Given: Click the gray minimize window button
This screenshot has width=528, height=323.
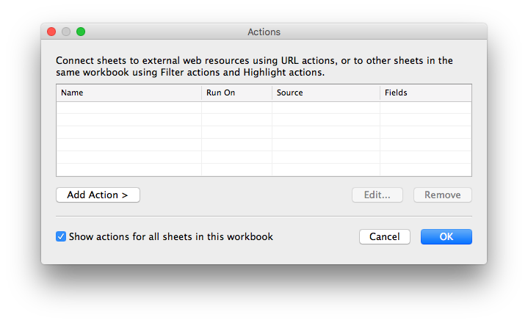Looking at the screenshot, I should coord(66,32).
